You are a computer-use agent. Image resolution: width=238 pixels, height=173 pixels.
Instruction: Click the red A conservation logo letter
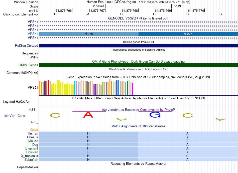click(88, 115)
